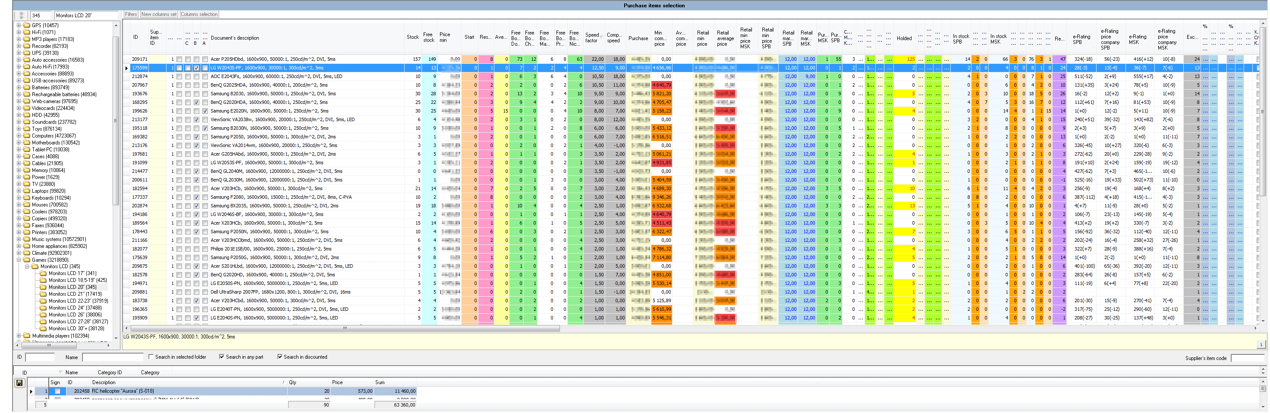This screenshot has width=1270, height=413.
Task: Toggle Sign checkbox for RC helicopter Aurora row
Action: click(58, 391)
